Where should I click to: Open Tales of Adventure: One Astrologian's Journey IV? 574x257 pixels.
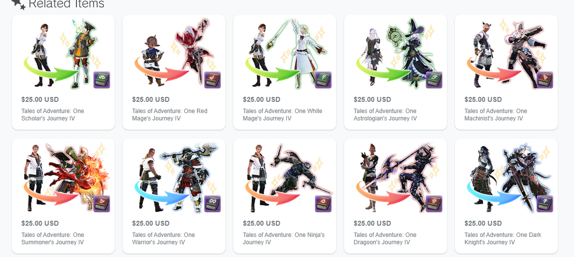[x=385, y=115]
